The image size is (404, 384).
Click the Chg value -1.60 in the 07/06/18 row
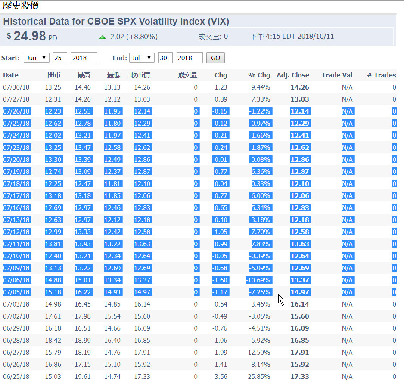tap(221, 280)
